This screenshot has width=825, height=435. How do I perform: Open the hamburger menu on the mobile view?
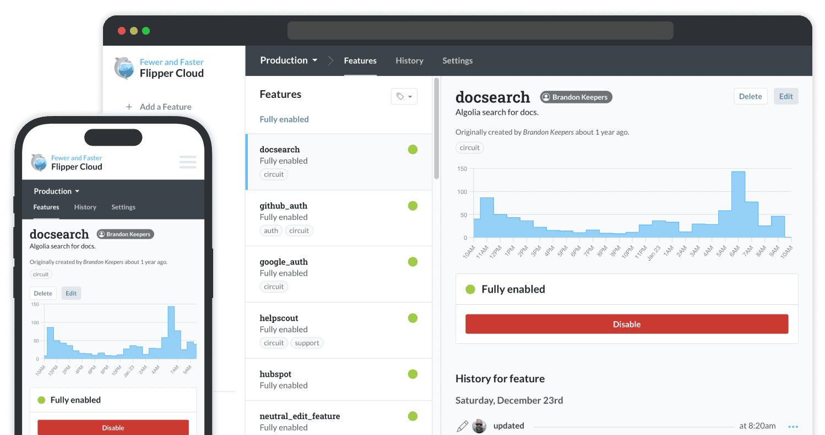coord(187,162)
